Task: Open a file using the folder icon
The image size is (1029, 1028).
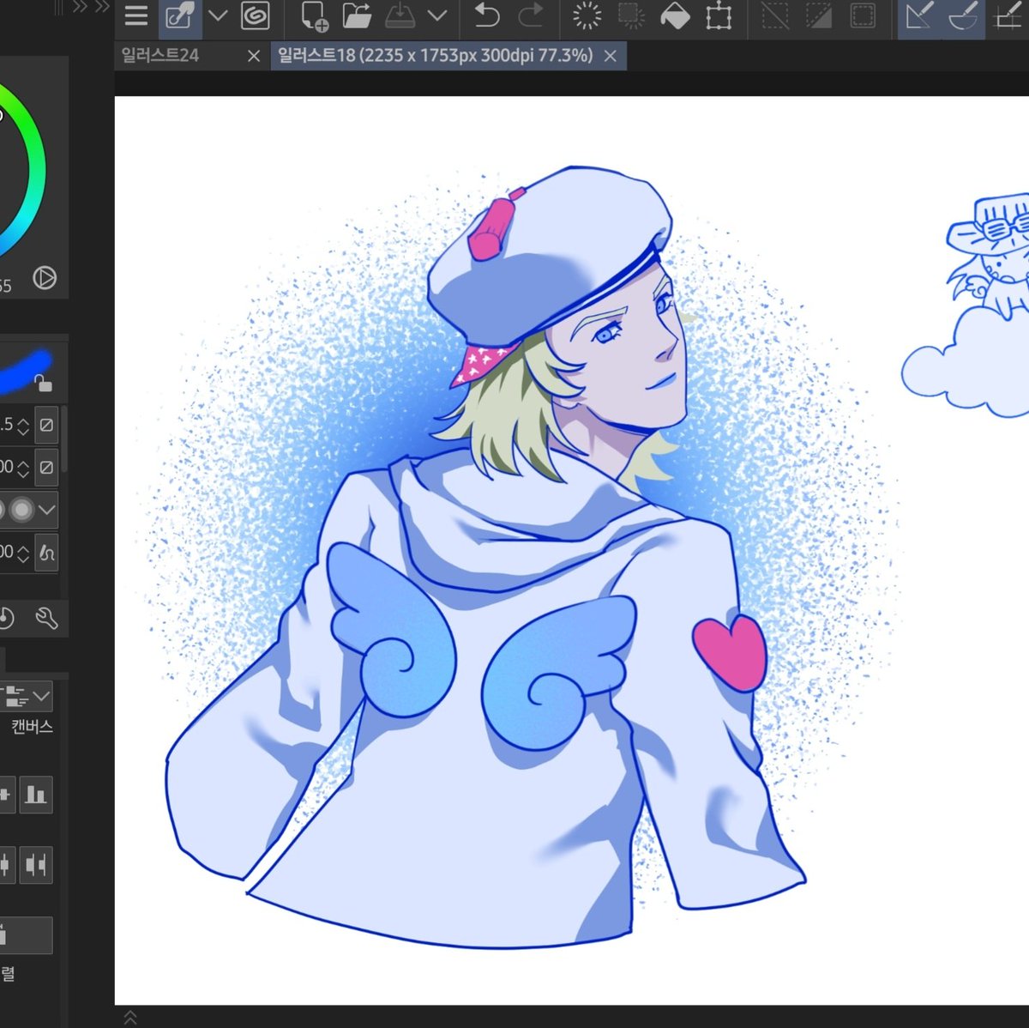Action: pos(357,15)
